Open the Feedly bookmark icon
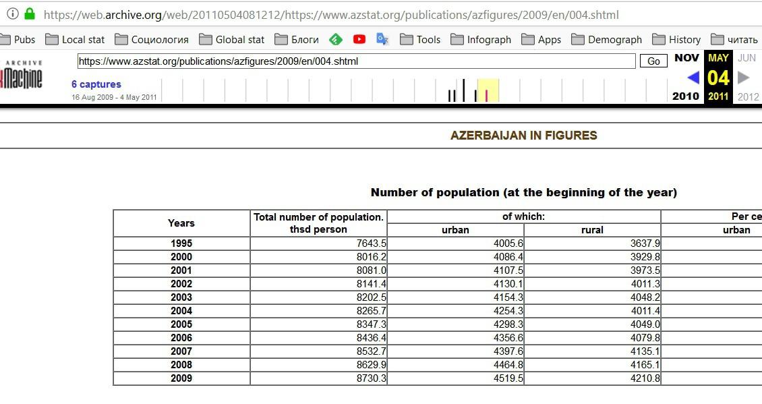 pyautogui.click(x=336, y=39)
